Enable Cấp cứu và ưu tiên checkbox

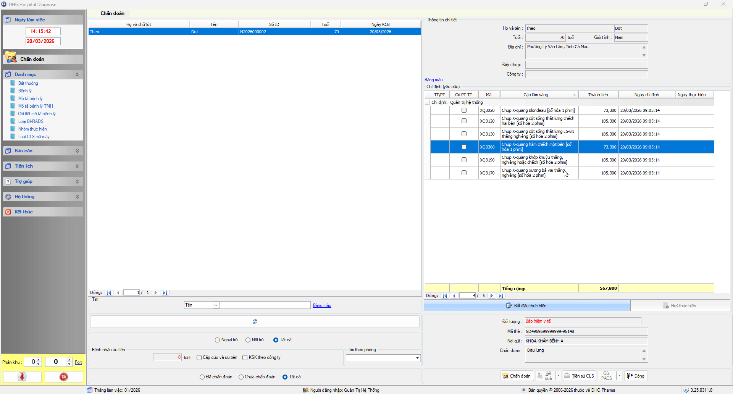click(199, 358)
